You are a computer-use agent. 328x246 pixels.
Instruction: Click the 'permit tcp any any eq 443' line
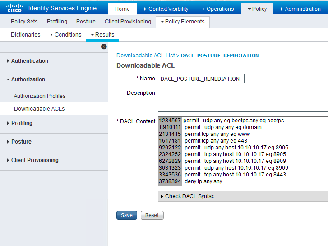coord(216,141)
